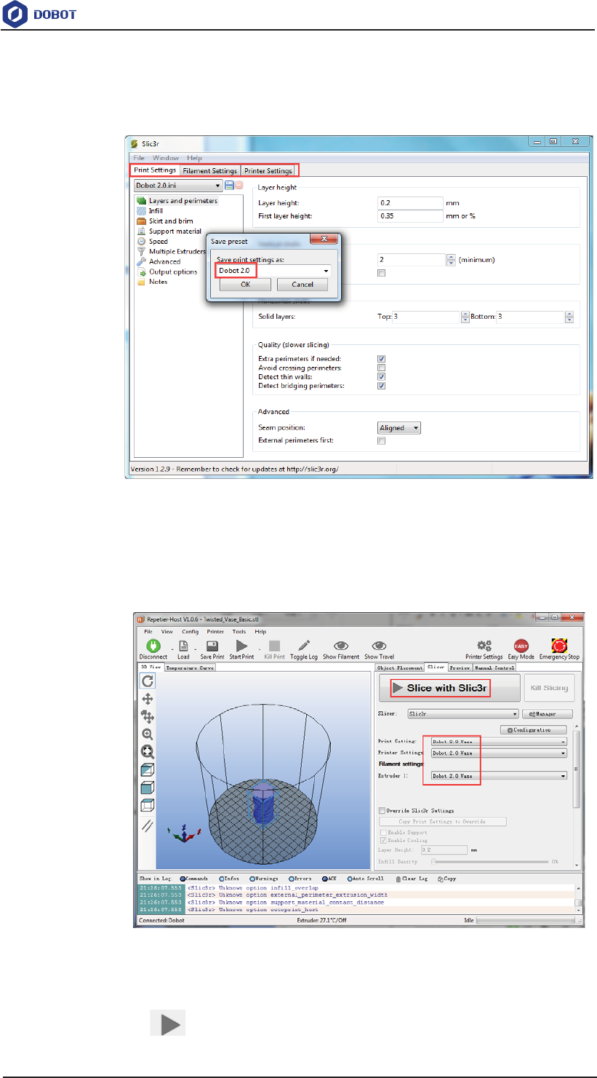Switch to the Manual Control tab
597x1078 pixels.
[x=494, y=667]
